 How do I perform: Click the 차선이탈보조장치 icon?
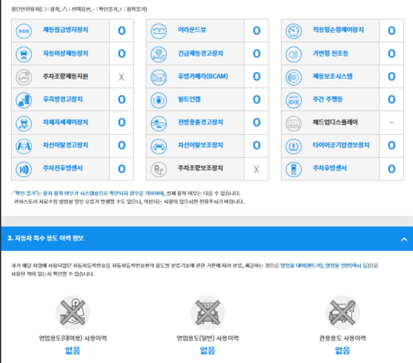pyautogui.click(x=158, y=146)
